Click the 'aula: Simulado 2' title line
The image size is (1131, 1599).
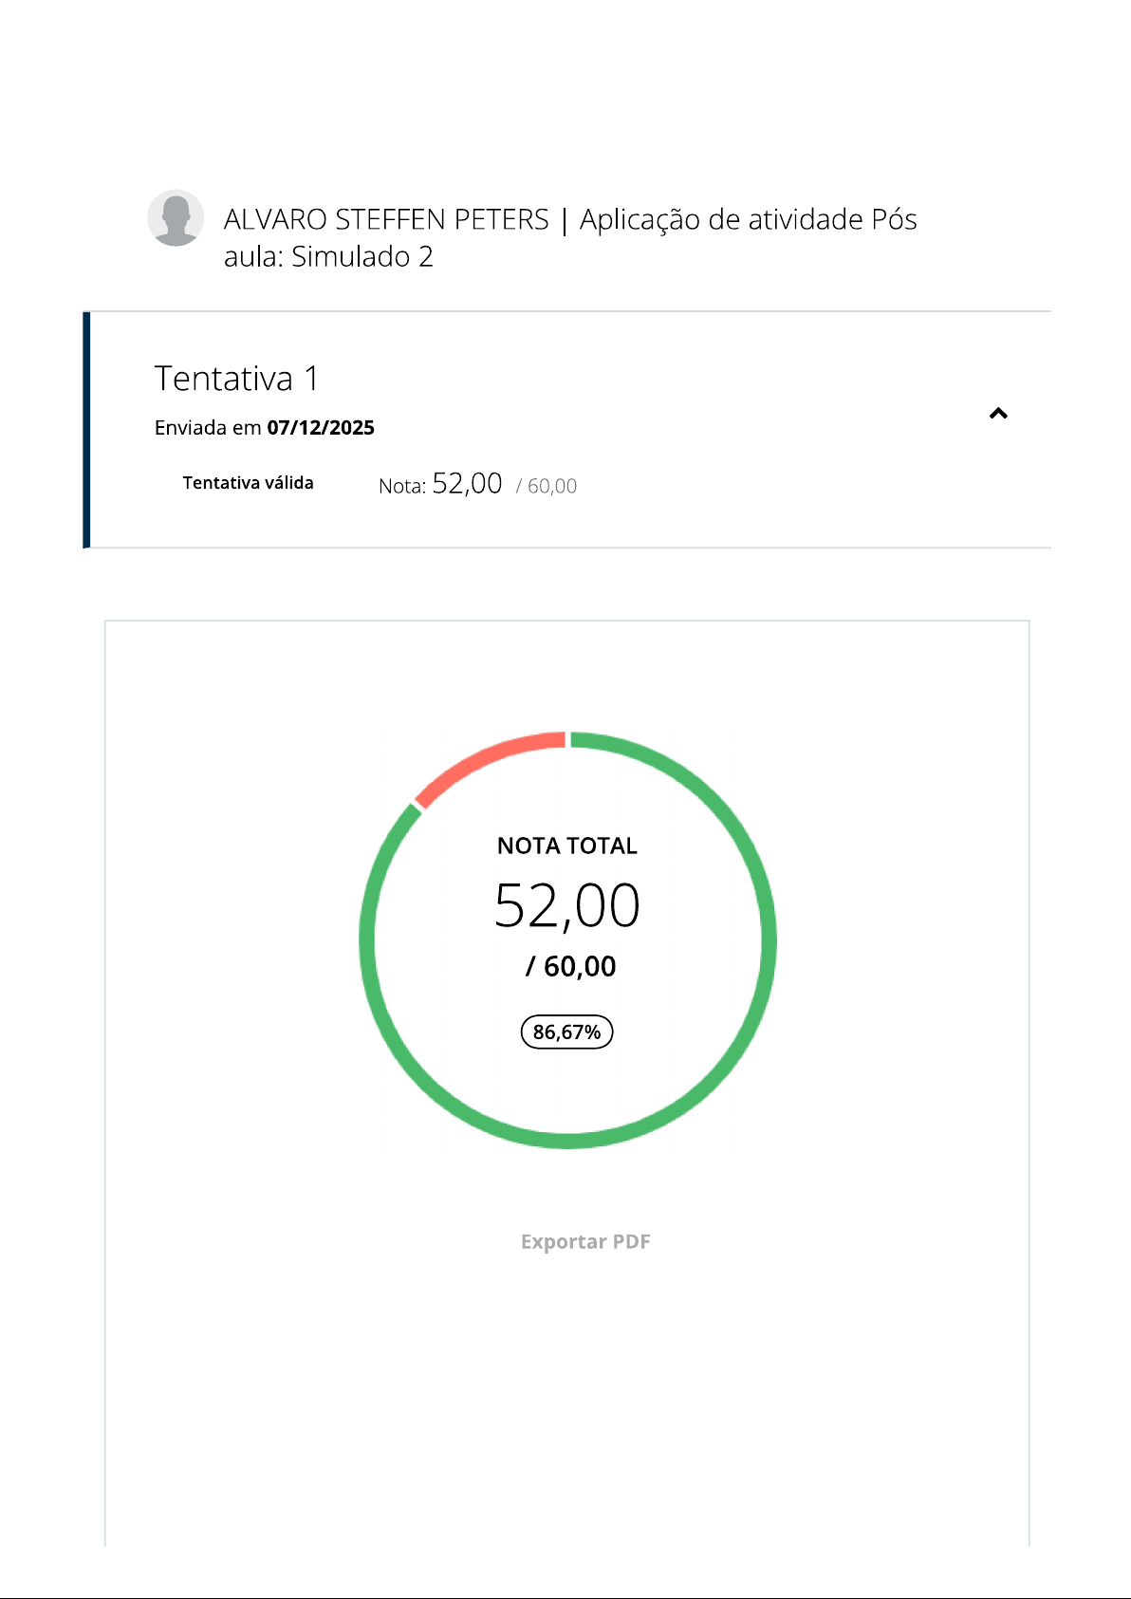328,256
